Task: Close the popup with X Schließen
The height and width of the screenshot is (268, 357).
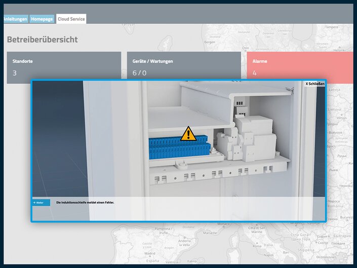Action: click(314, 84)
